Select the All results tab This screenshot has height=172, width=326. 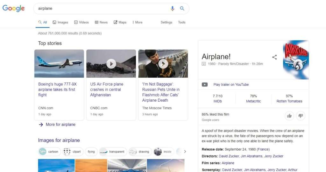(x=43, y=22)
